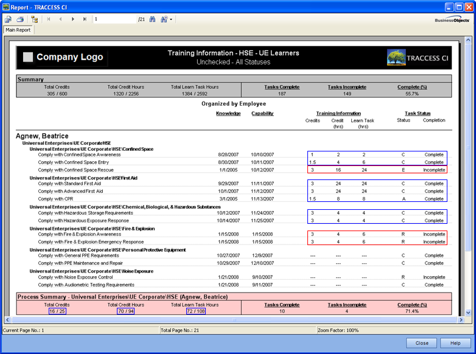Click Comply with Confined Space Entry row
The image size is (476, 354).
pos(234,162)
